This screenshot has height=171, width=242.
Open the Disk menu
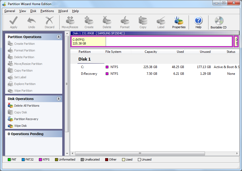click(x=33, y=11)
